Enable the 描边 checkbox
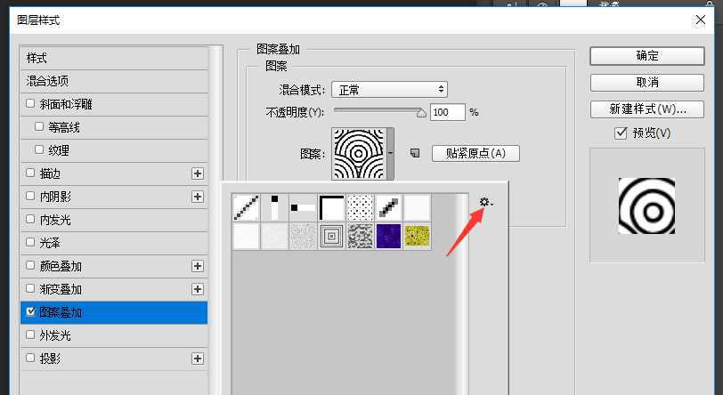Screen dimensions: 723x395 [30, 173]
